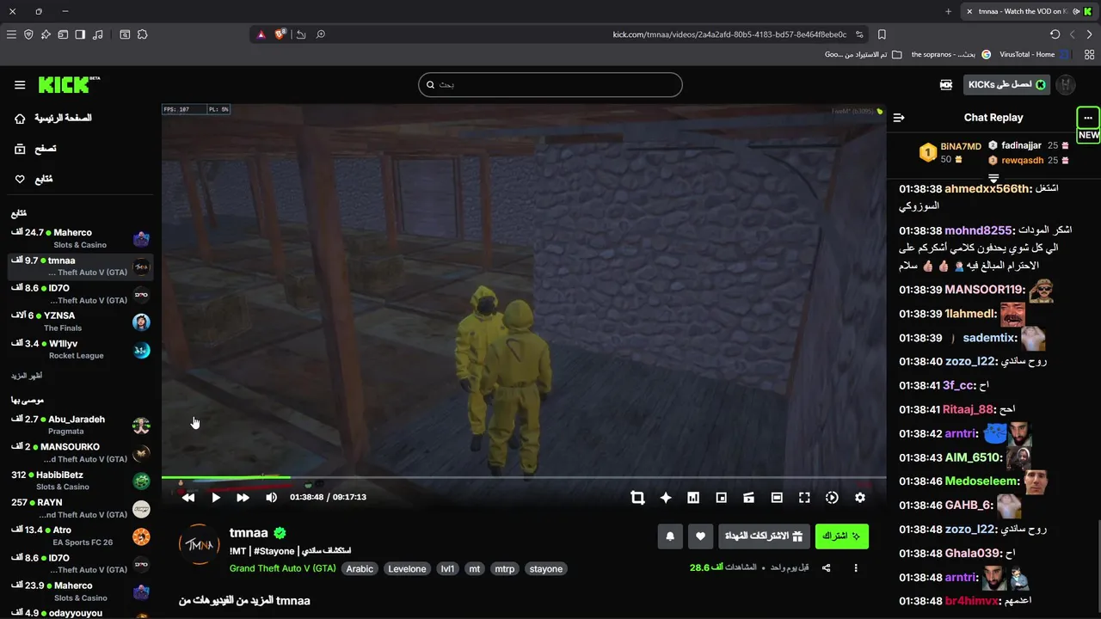Viewport: 1101px width, 619px height.
Task: Select the mtrp tag
Action: click(505, 569)
